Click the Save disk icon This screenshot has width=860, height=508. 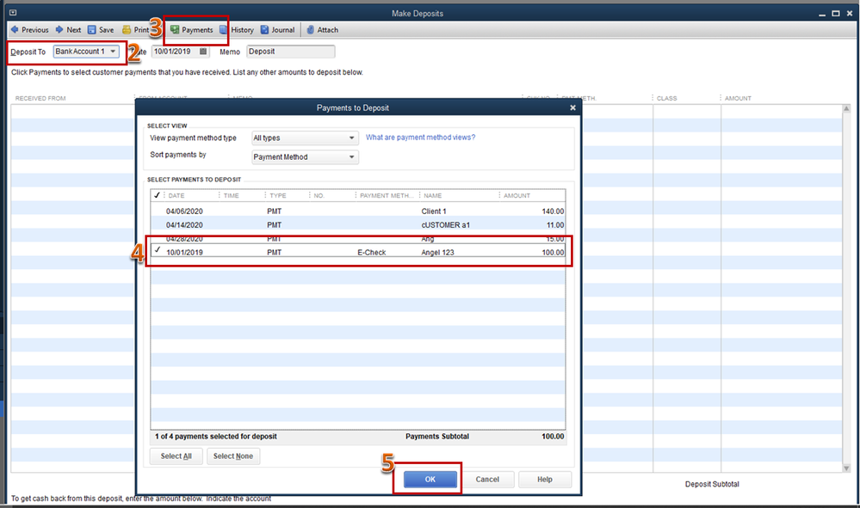(92, 30)
